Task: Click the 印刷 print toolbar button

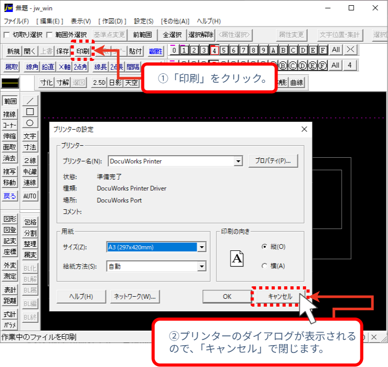Action: [82, 51]
